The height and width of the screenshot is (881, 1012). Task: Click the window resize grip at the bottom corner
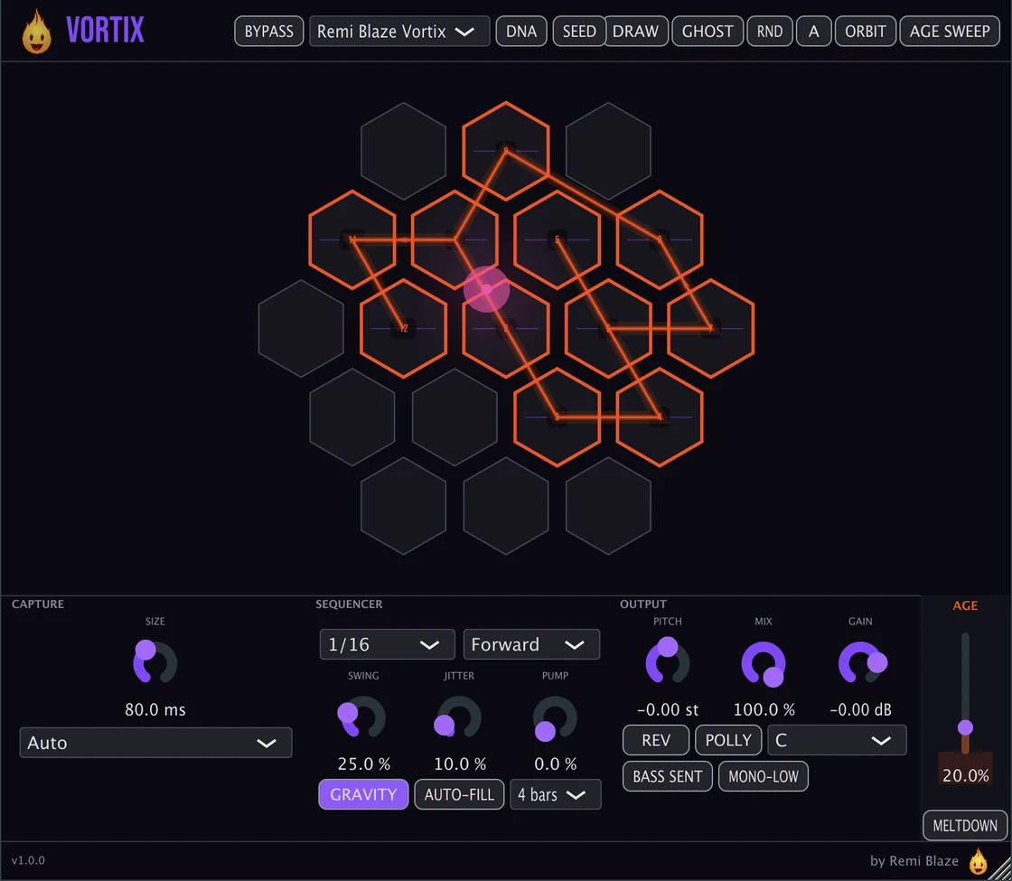pos(1001,870)
